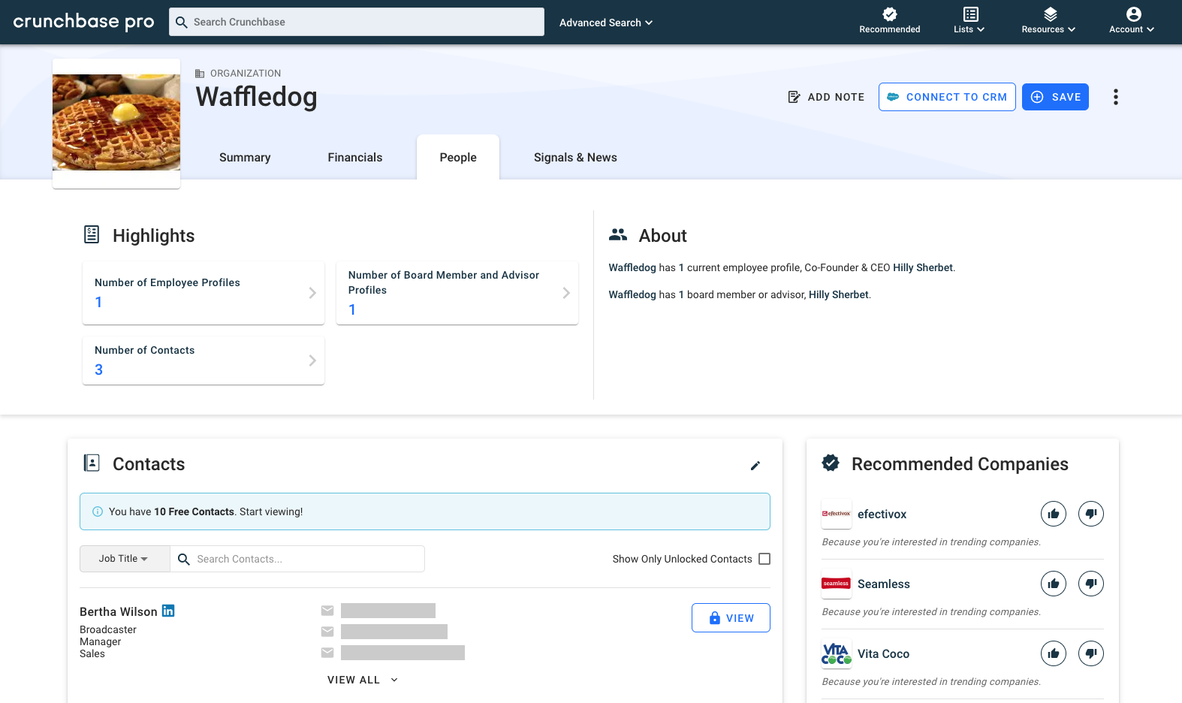Screen dimensions: 1182x703
Task: Thumbs up efectivox recommendation
Action: pos(1054,514)
